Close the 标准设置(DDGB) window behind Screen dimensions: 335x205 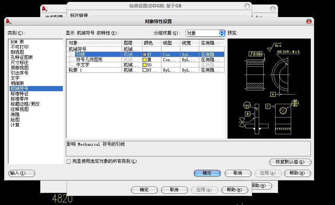coord(247,6)
